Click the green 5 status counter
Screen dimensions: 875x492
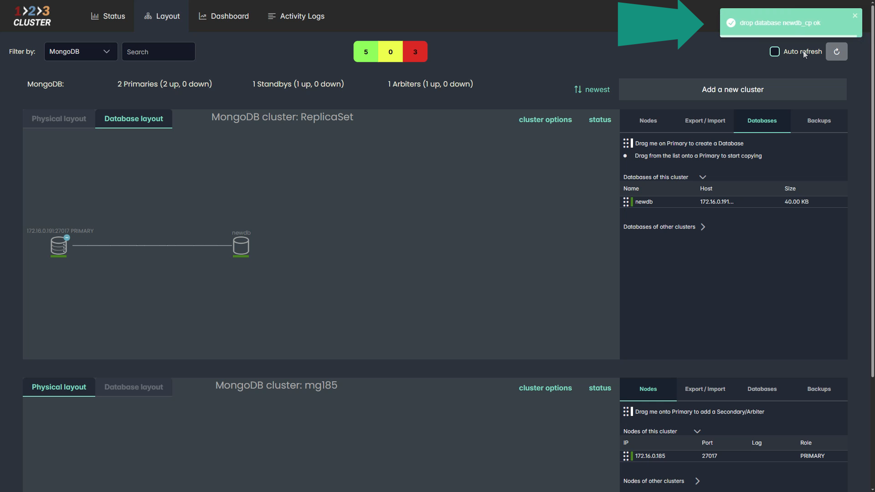coord(366,51)
